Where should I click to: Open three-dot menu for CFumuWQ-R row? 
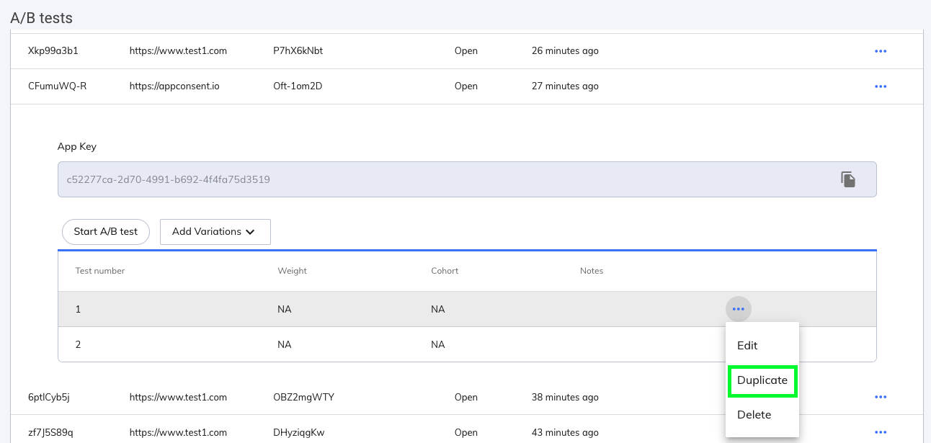click(x=880, y=86)
